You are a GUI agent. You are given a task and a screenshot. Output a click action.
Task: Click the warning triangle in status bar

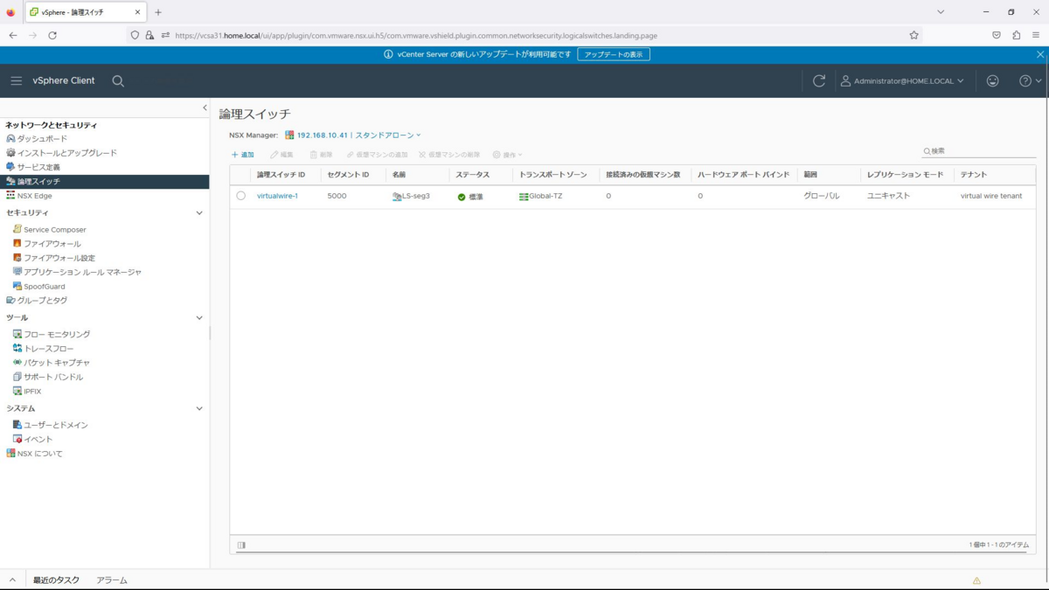tap(976, 580)
